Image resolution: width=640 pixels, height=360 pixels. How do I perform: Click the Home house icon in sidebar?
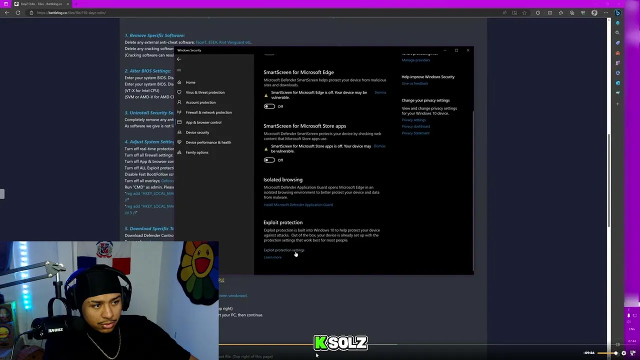point(179,82)
